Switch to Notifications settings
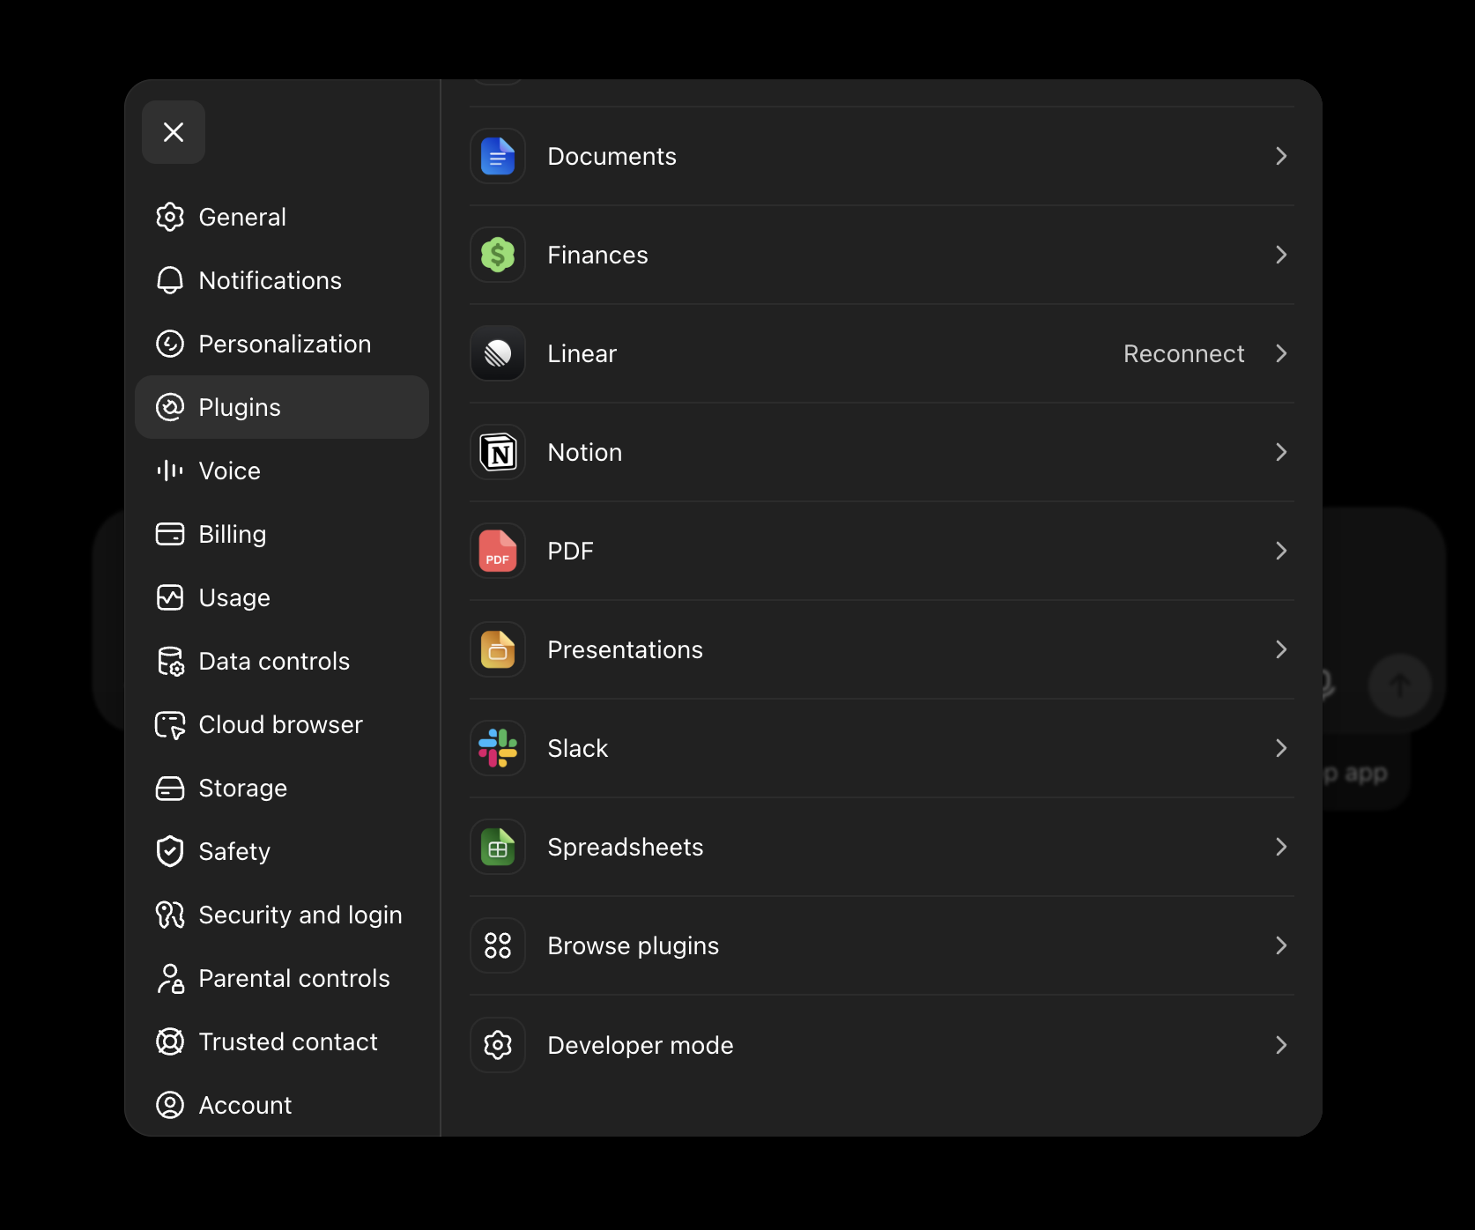1475x1230 pixels. (x=282, y=280)
